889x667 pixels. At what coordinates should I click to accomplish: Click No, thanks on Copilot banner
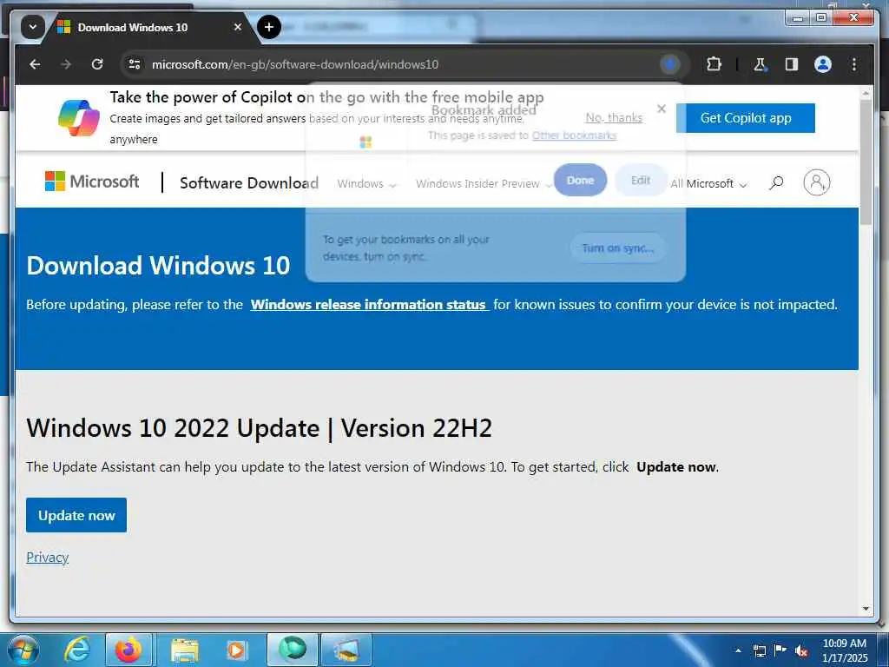coord(614,117)
